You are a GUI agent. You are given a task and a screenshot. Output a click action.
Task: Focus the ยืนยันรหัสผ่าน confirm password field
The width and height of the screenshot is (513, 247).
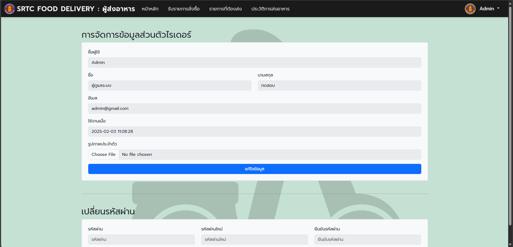[x=368, y=240]
